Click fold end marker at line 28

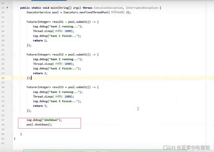coord(12,78)
